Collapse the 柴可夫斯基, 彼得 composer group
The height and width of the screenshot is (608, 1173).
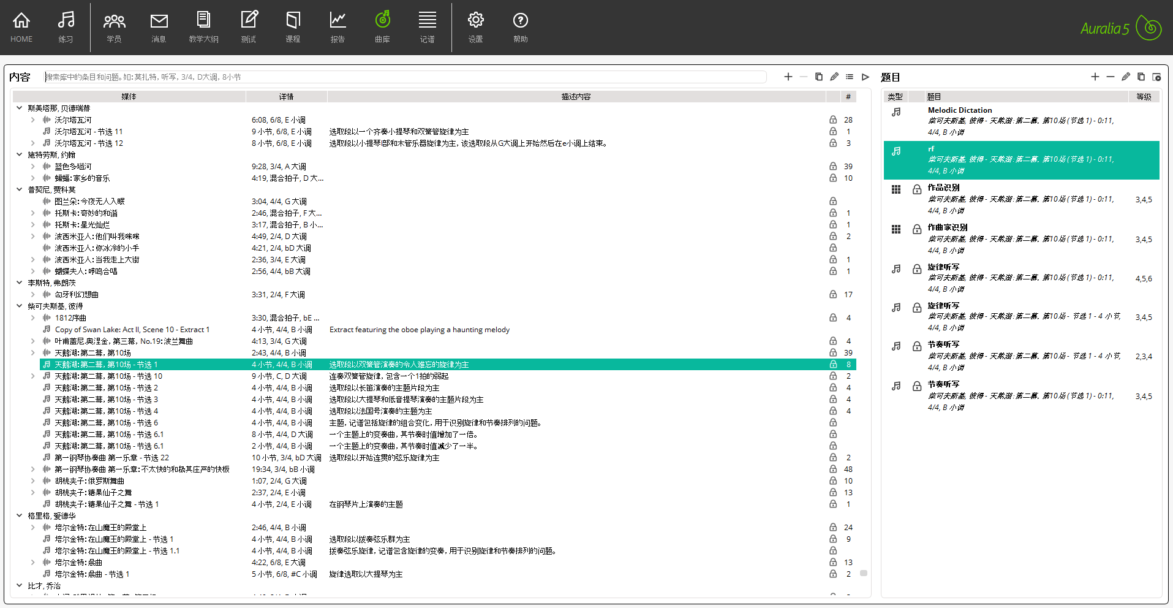(x=19, y=306)
